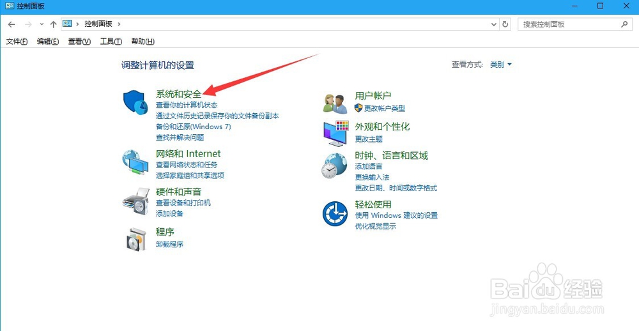Image resolution: width=639 pixels, height=331 pixels.
Task: Open the Network and Internet globe icon
Action: [x=135, y=162]
